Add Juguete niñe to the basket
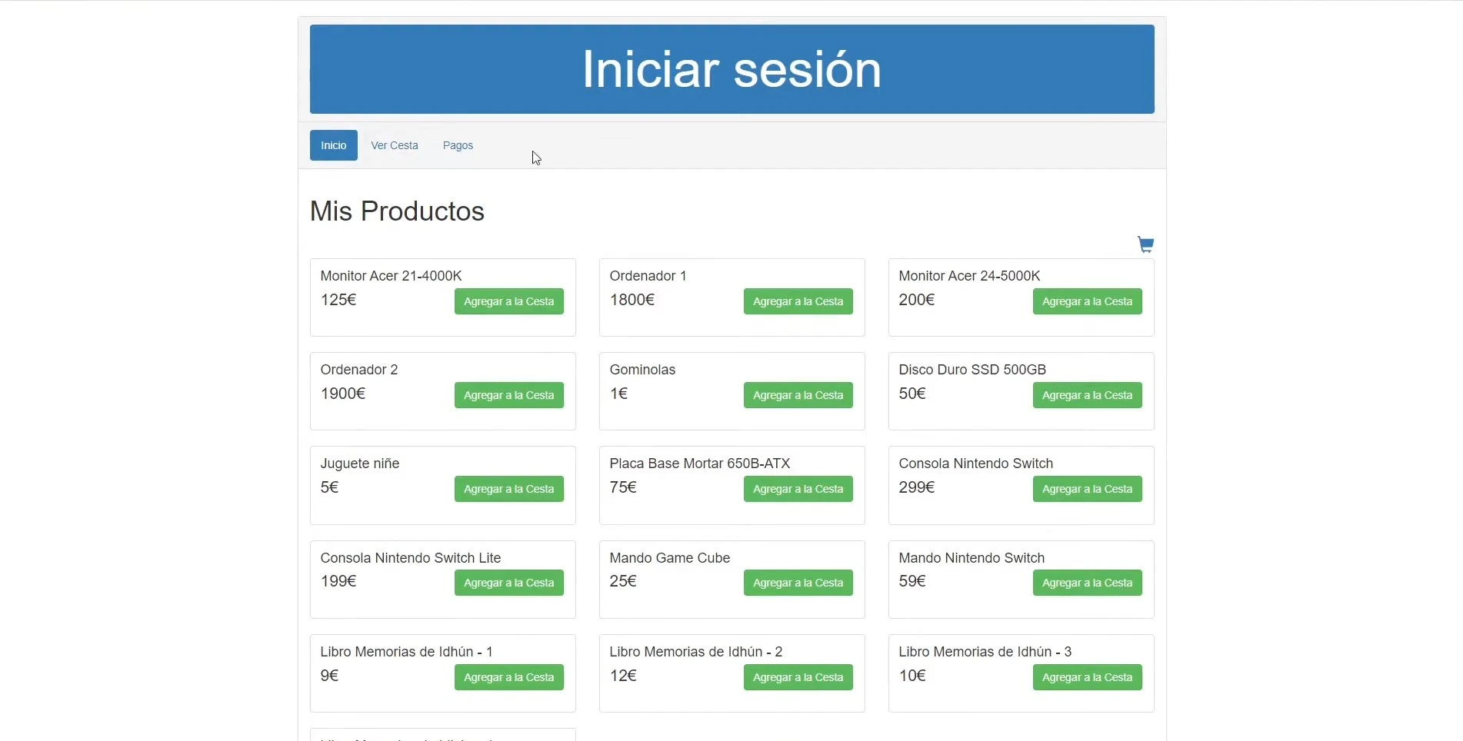 click(509, 489)
